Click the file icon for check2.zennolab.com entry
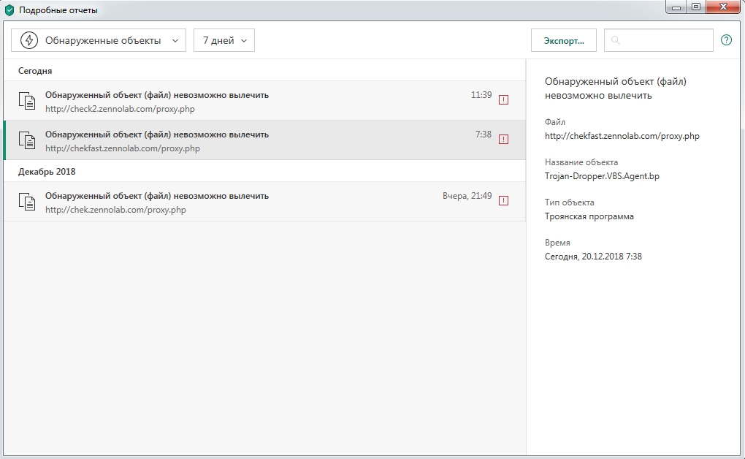745x459 pixels. pyautogui.click(x=27, y=101)
